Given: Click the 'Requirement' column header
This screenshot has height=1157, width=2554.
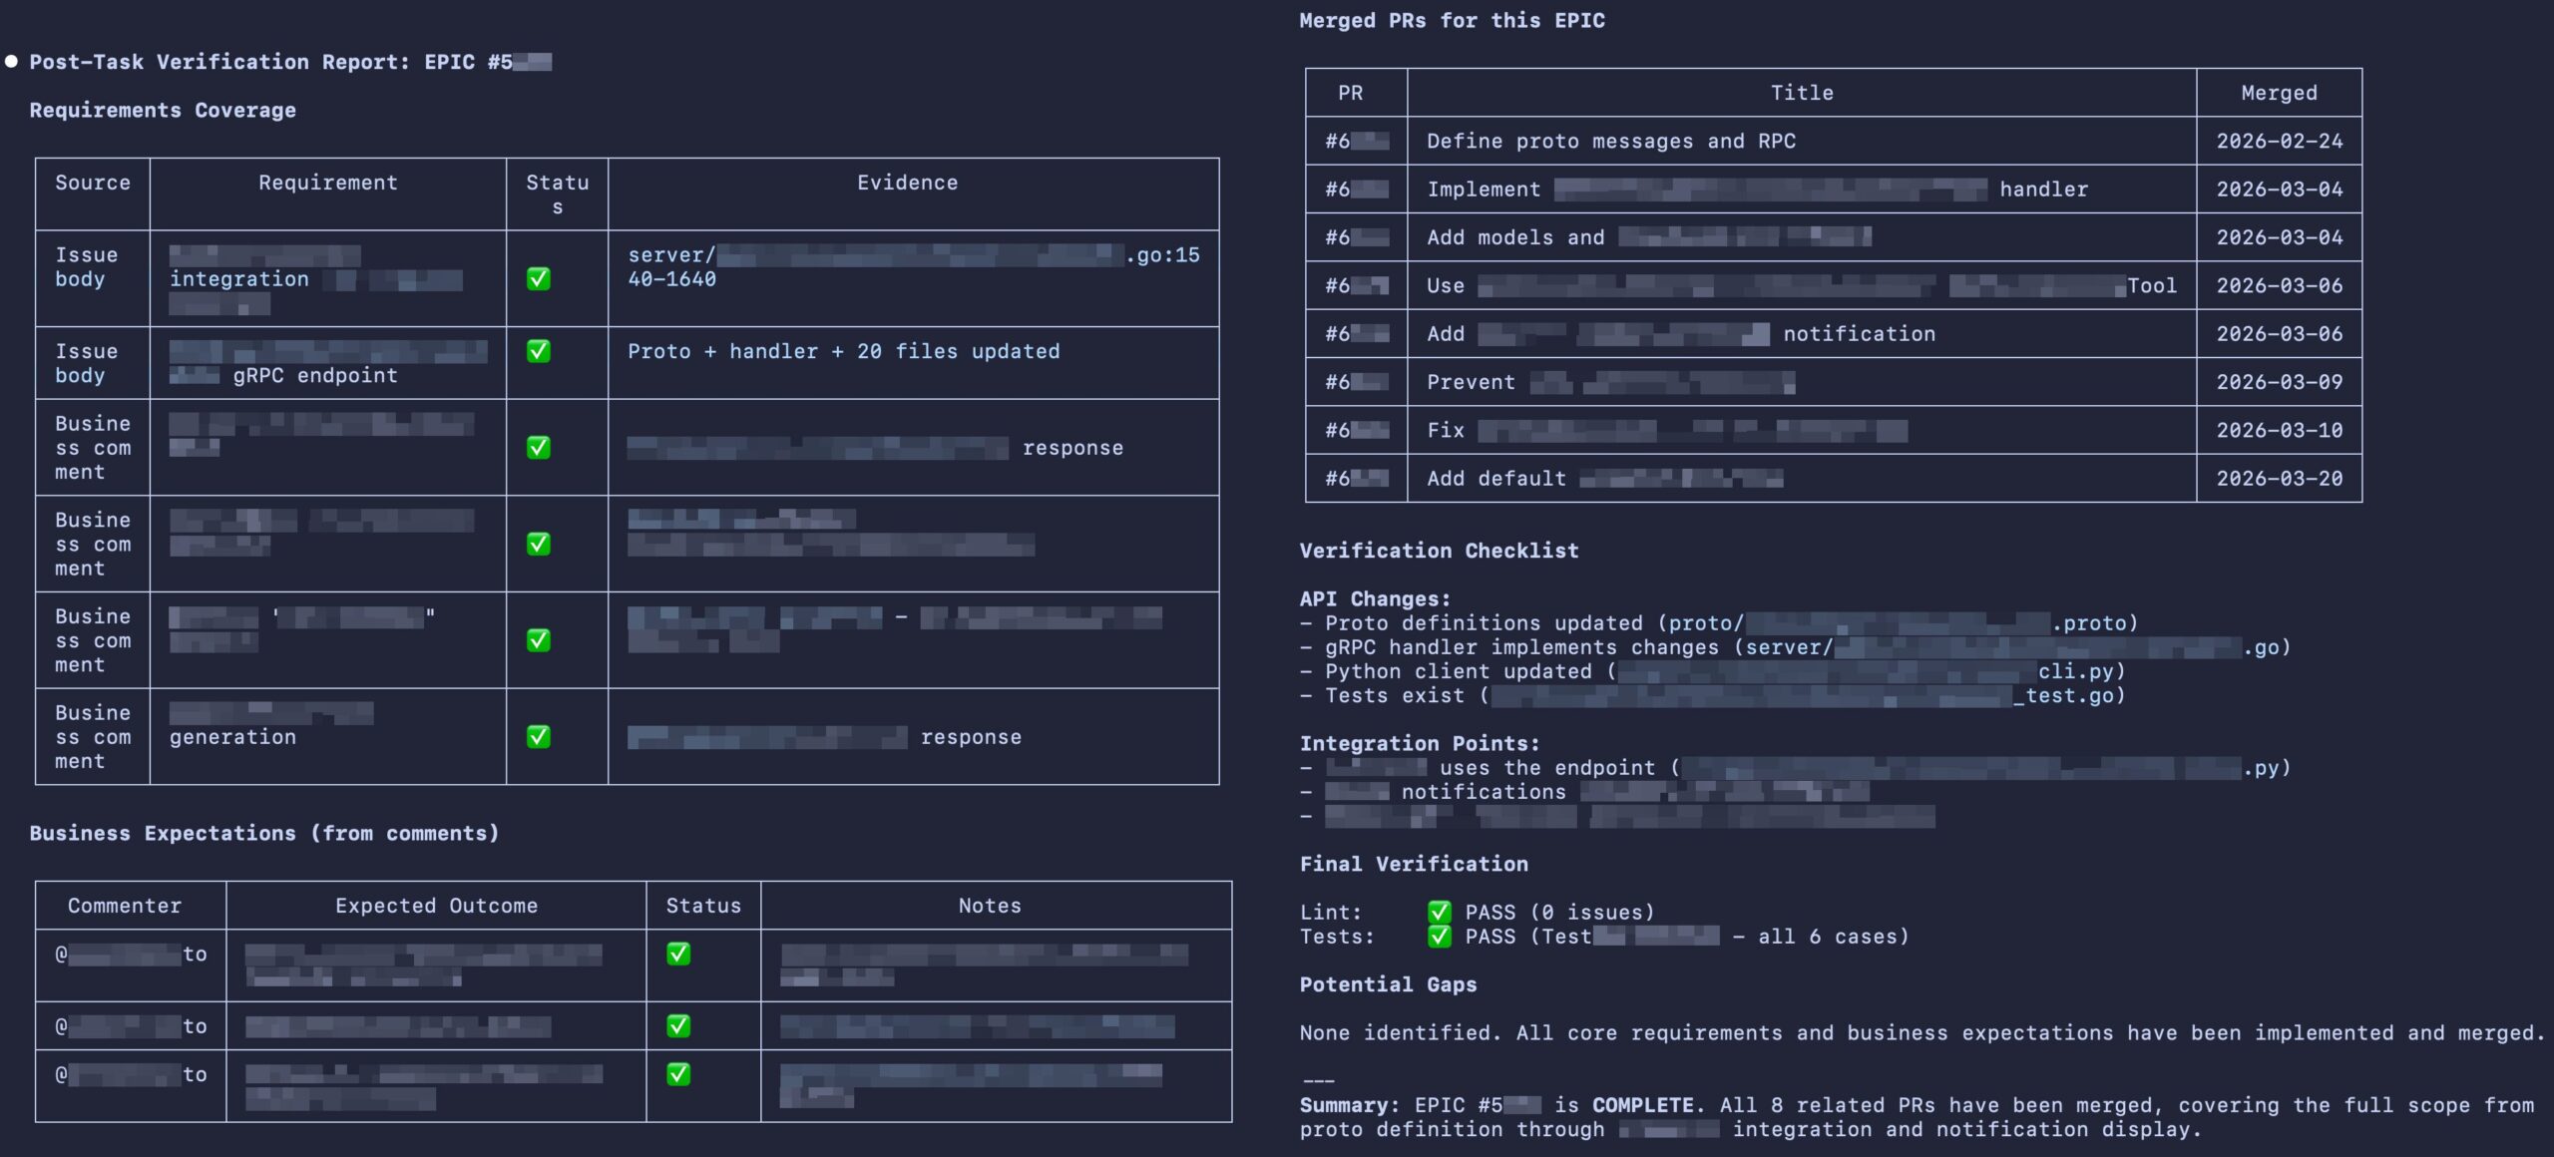Looking at the screenshot, I should (328, 183).
